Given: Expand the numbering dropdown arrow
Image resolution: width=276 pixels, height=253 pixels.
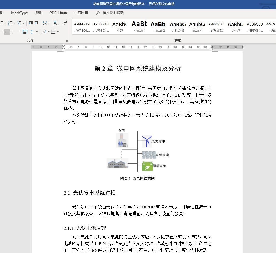Looking at the screenshot, I should coord(15,23).
